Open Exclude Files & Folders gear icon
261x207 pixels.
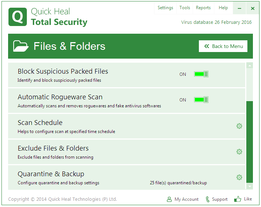click(239, 152)
